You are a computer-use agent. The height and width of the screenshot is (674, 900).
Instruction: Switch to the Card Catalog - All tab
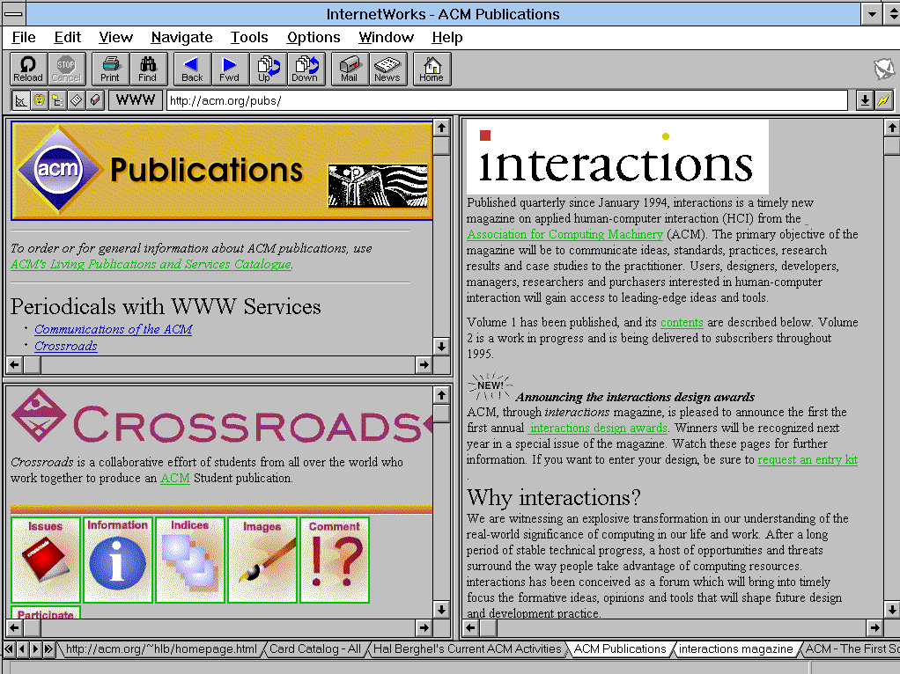click(x=315, y=648)
